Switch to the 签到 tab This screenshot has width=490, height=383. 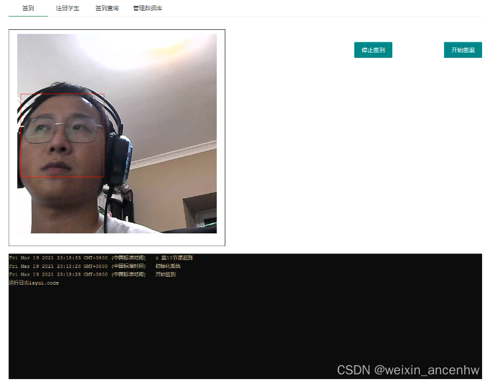point(28,8)
